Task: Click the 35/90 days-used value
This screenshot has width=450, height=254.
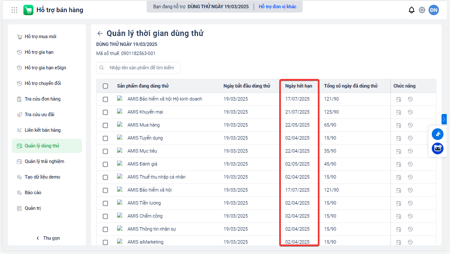Action: click(330, 151)
